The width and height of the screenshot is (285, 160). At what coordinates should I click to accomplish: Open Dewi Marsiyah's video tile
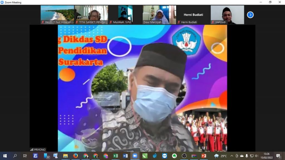coord(159,14)
